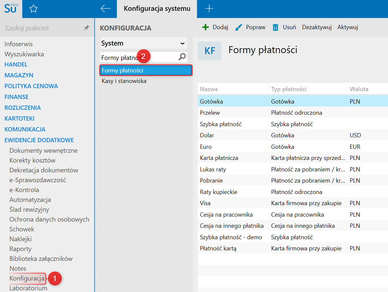Open the System dropdown
This screenshot has height=292, width=388.
pyautogui.click(x=143, y=43)
